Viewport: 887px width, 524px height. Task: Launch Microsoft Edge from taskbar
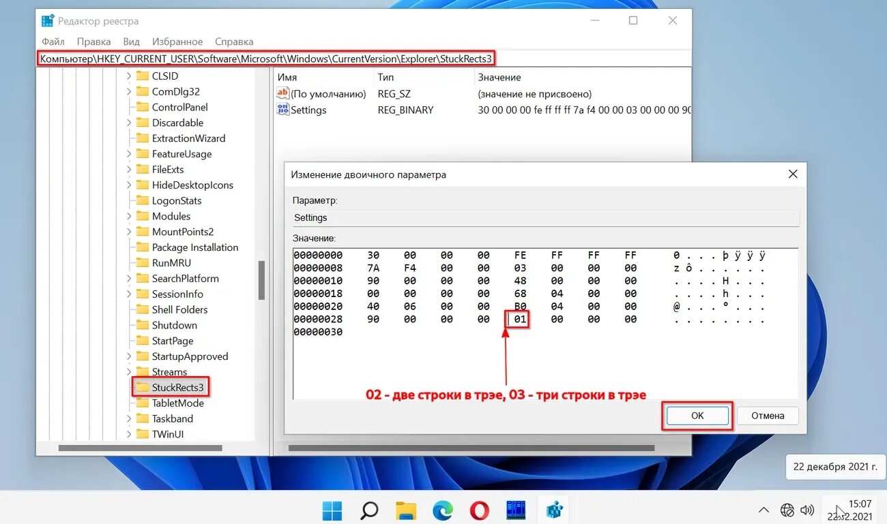click(x=443, y=510)
